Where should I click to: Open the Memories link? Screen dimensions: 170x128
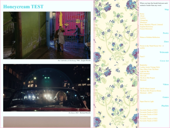coord(144,22)
